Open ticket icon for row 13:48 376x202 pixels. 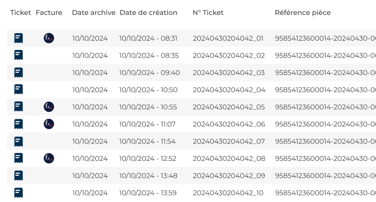click(18, 176)
